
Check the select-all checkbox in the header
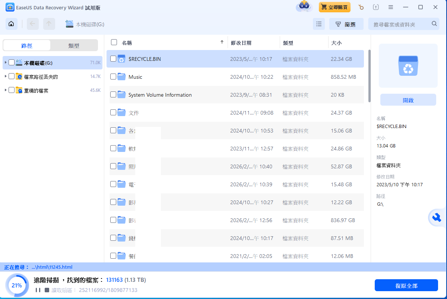(x=114, y=42)
